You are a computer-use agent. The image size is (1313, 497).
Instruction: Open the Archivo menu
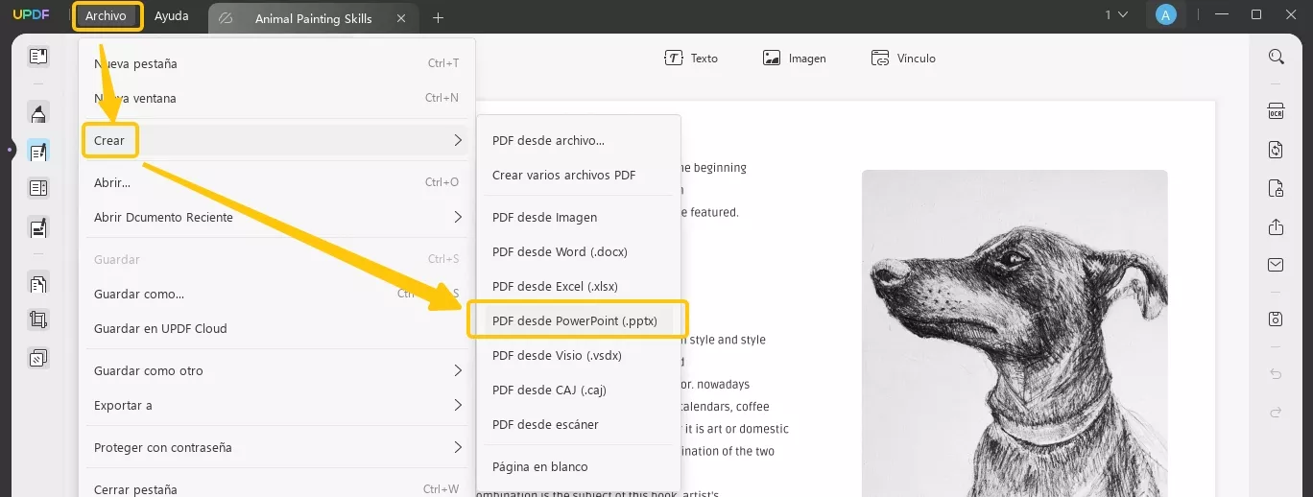(x=106, y=16)
